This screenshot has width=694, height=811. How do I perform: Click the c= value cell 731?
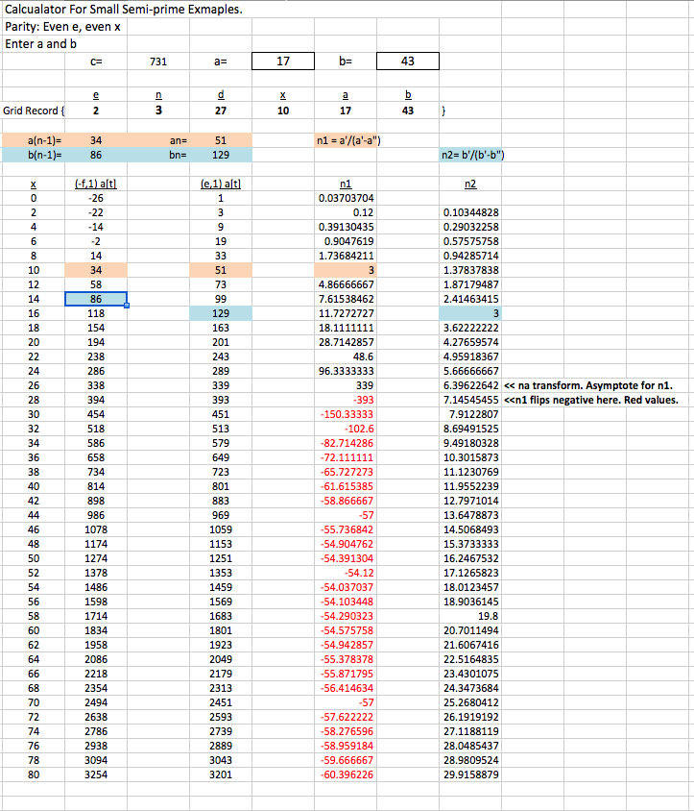point(158,61)
